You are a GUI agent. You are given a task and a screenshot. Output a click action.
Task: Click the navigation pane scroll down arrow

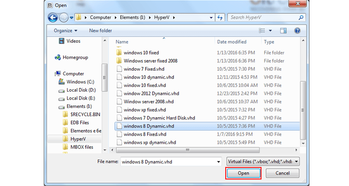tap(105, 150)
